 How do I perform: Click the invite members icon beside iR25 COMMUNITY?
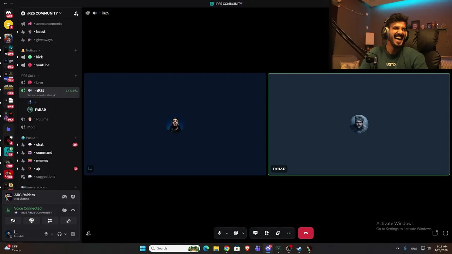[76, 13]
